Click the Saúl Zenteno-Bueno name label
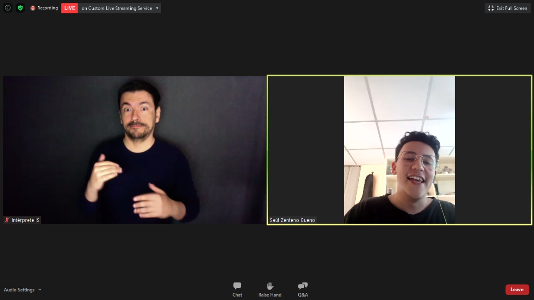The width and height of the screenshot is (534, 300). (292, 220)
